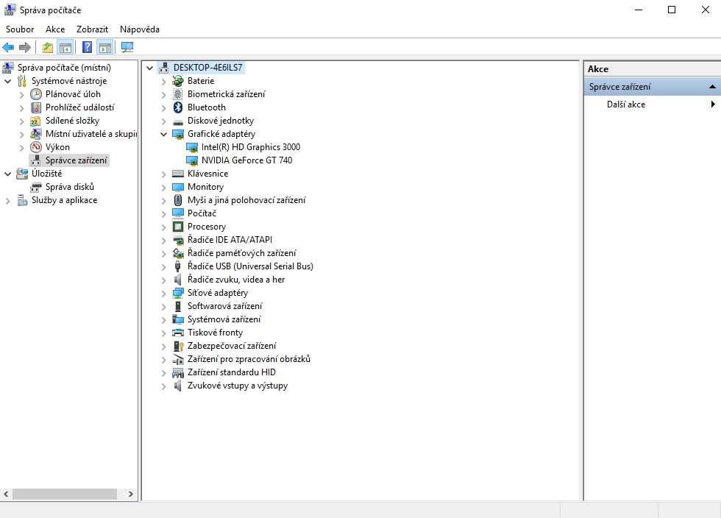Select the NVIDIA GeForce GT 740 device
The height and width of the screenshot is (518, 721).
[246, 160]
